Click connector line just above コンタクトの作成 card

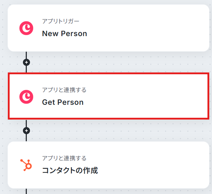pos(26,138)
